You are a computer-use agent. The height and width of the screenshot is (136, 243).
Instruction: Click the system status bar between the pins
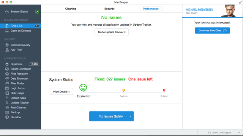coord(123,93)
